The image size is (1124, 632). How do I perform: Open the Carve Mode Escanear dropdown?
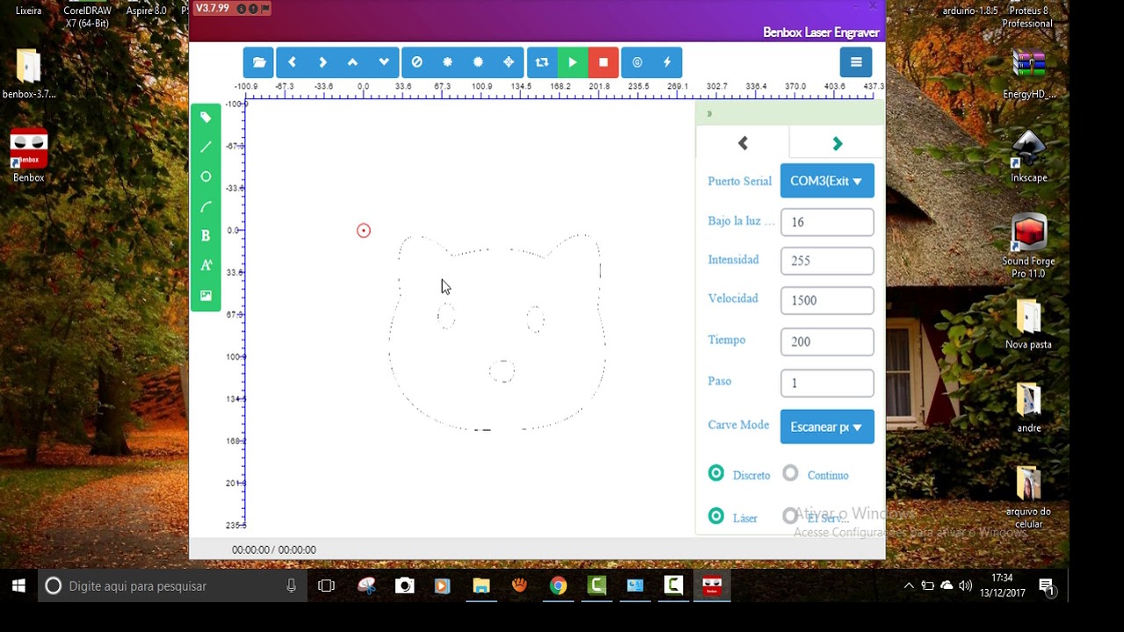pos(827,427)
